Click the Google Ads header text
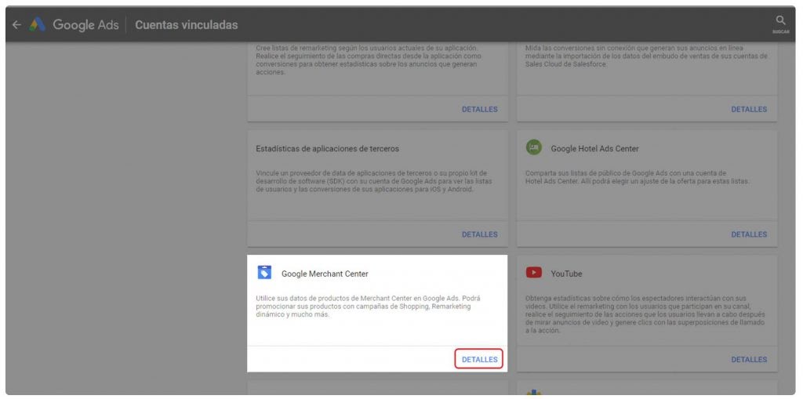803x399 pixels. [85, 24]
